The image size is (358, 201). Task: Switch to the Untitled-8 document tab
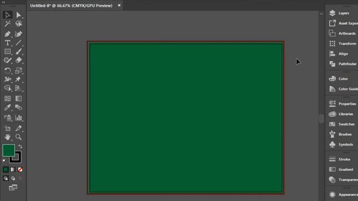pyautogui.click(x=71, y=6)
